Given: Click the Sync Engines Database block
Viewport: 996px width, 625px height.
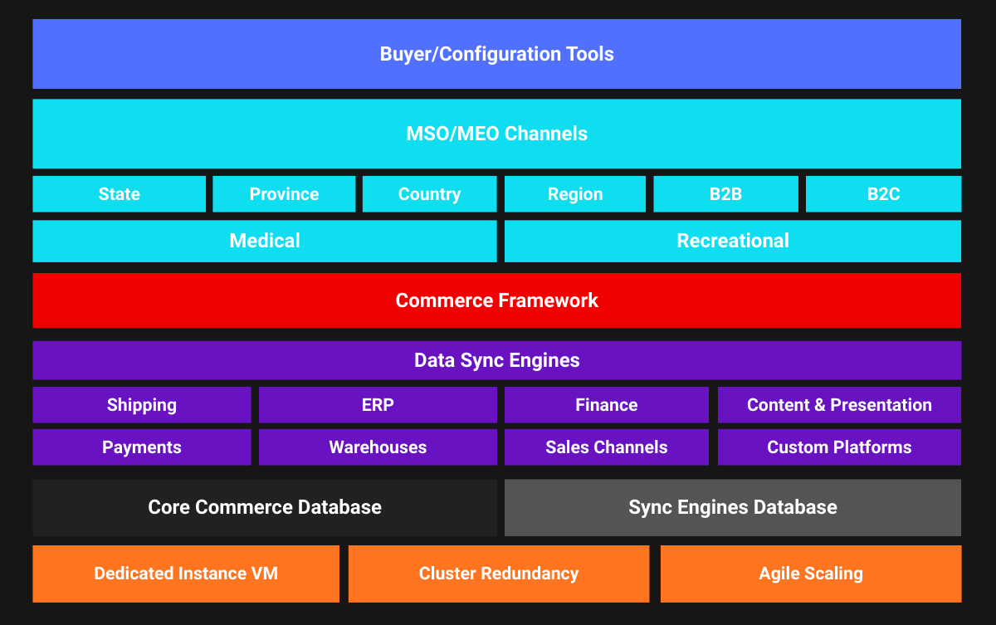Looking at the screenshot, I should click(x=733, y=506).
